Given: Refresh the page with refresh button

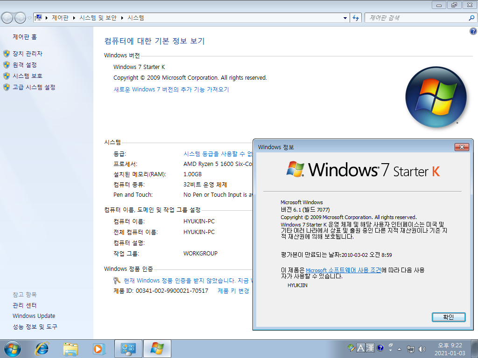Looking at the screenshot, I should point(355,18).
